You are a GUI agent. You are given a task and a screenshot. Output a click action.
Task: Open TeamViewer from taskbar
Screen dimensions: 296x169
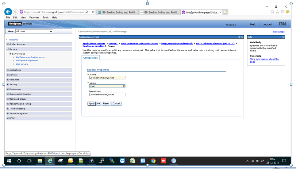coord(122,161)
